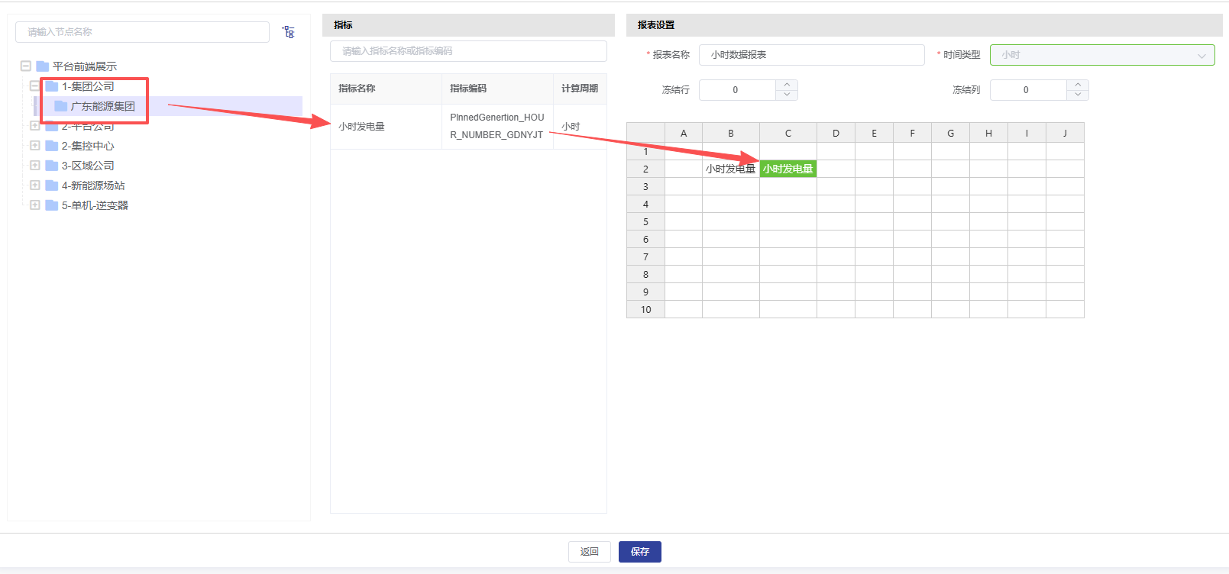Select column header D in the spreadsheet
Image resolution: width=1229 pixels, height=574 pixels.
pyautogui.click(x=836, y=133)
